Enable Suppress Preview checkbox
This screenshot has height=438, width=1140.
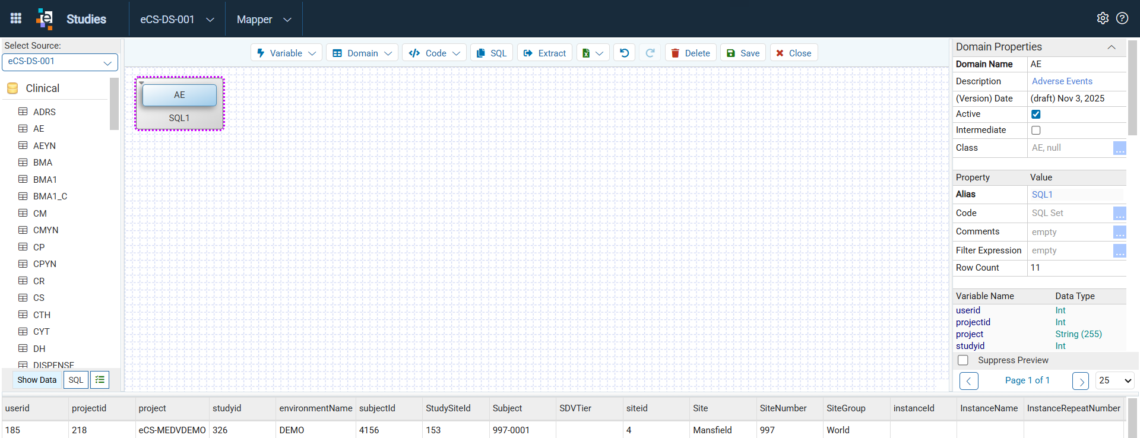(x=963, y=360)
